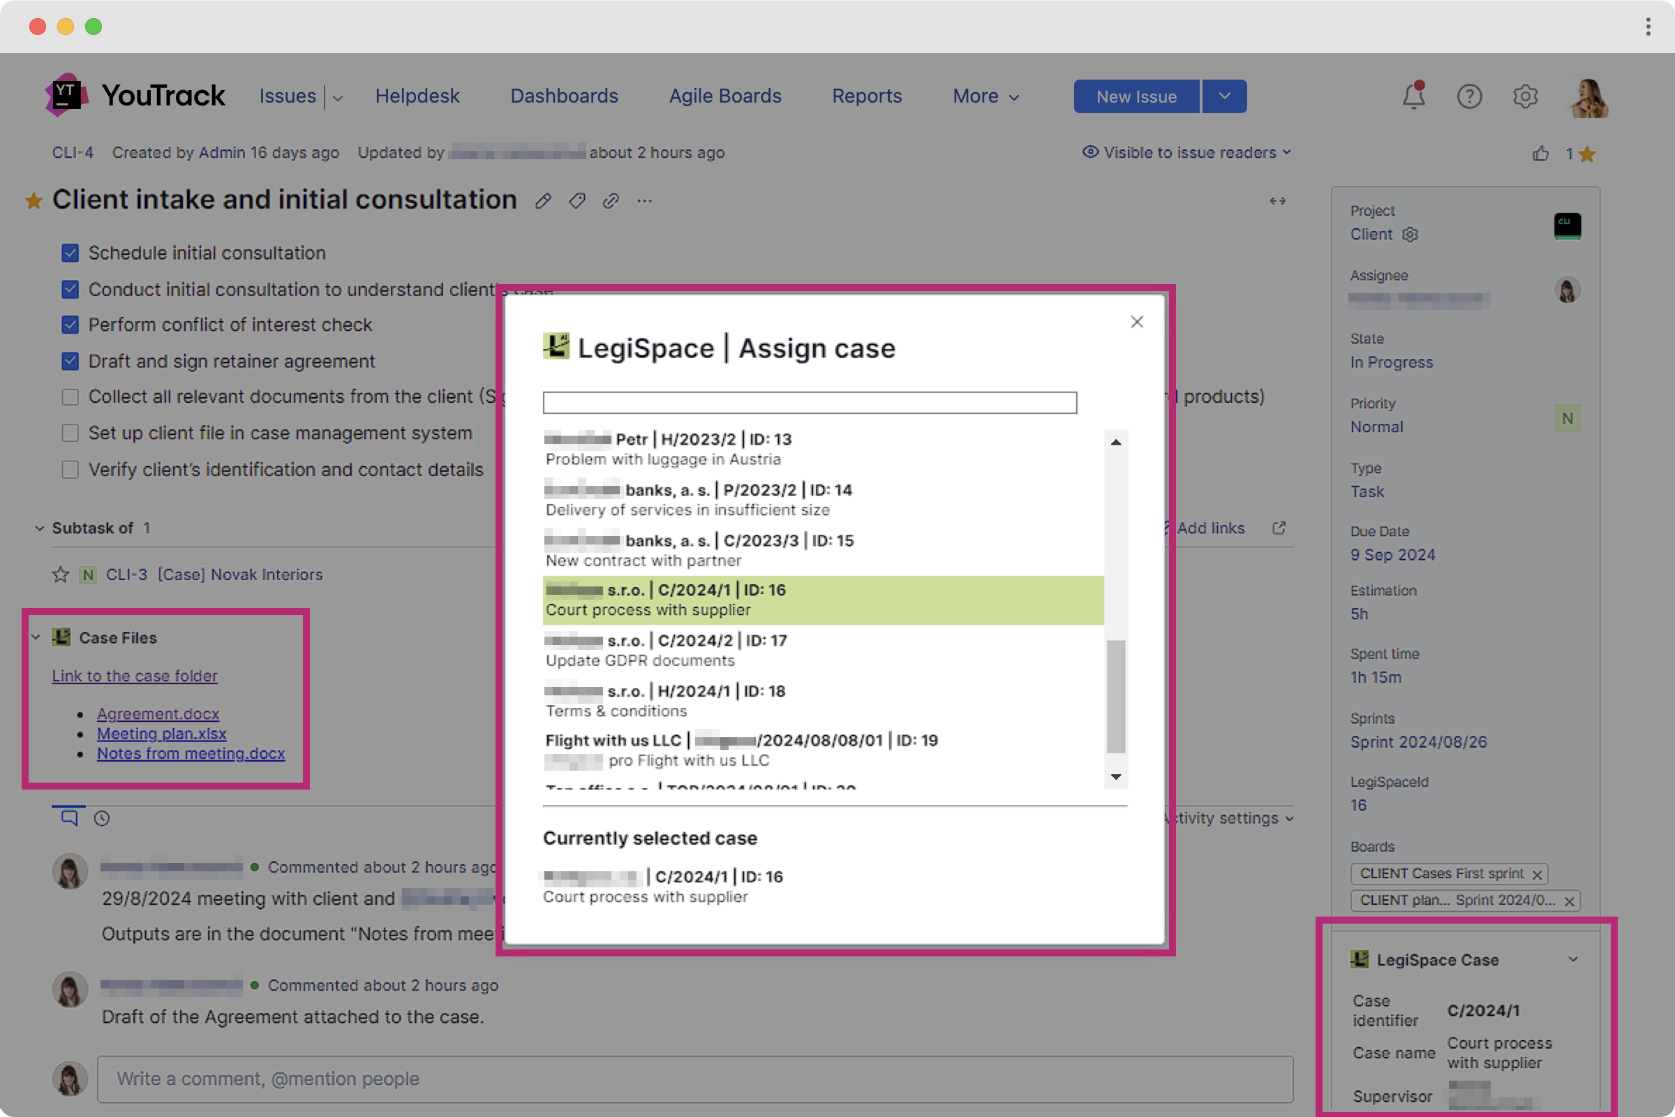Go to Agile Boards menu
This screenshot has width=1675, height=1117.
coord(725,96)
